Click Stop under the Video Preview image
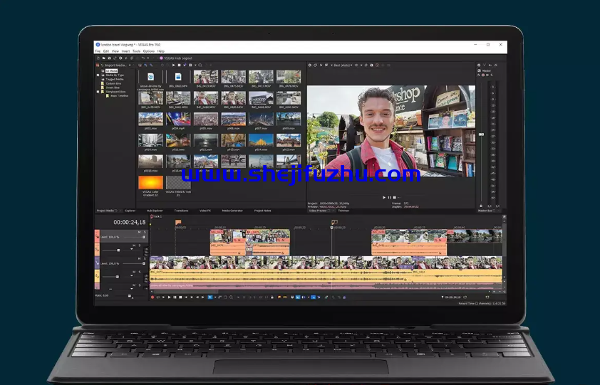The image size is (600, 385). click(x=395, y=198)
